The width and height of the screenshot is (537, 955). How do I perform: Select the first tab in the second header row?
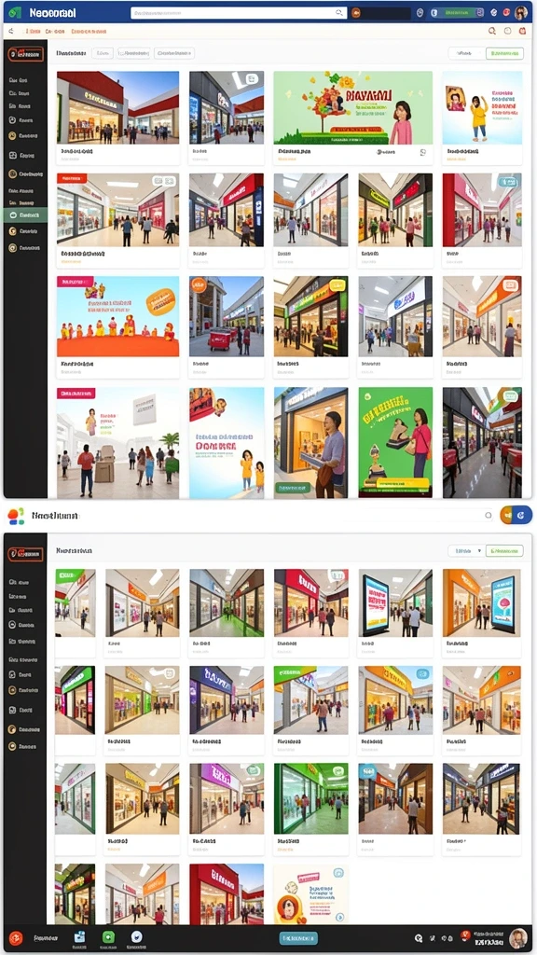pos(32,31)
